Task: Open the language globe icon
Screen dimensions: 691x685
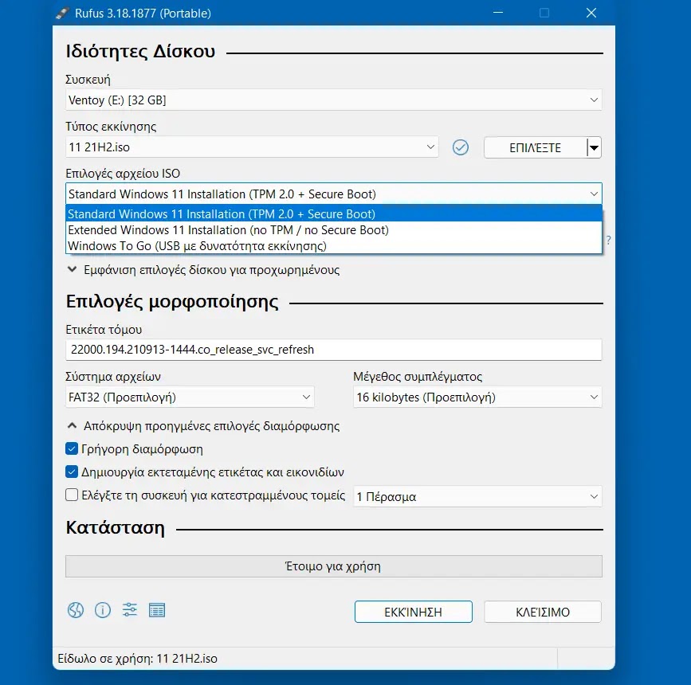Action: (76, 610)
